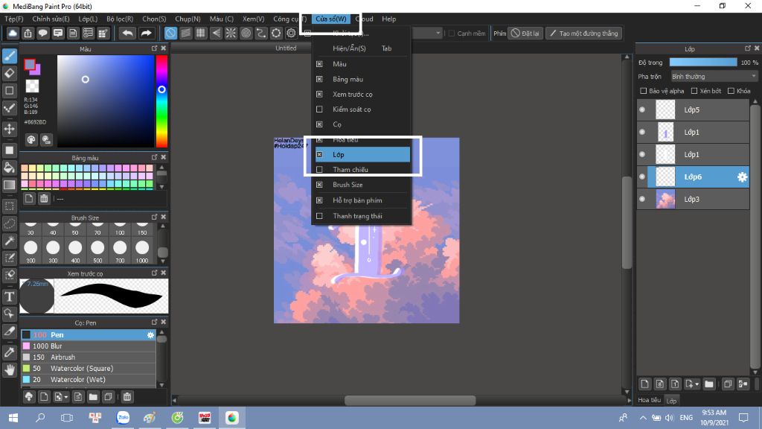Select the 1000 Blur brush
The image size is (762, 429).
88,346
